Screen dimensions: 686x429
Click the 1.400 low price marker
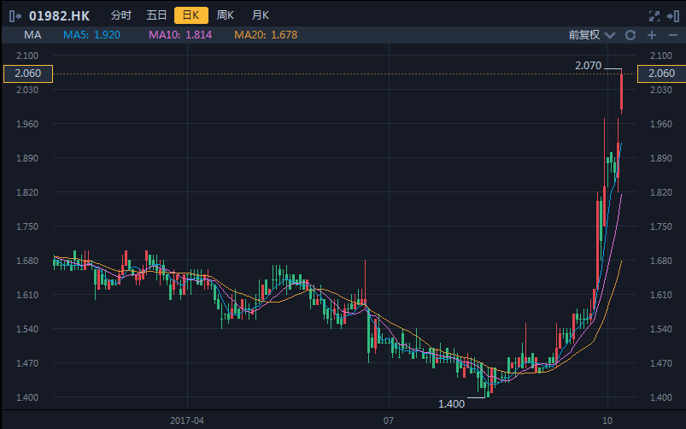point(451,403)
